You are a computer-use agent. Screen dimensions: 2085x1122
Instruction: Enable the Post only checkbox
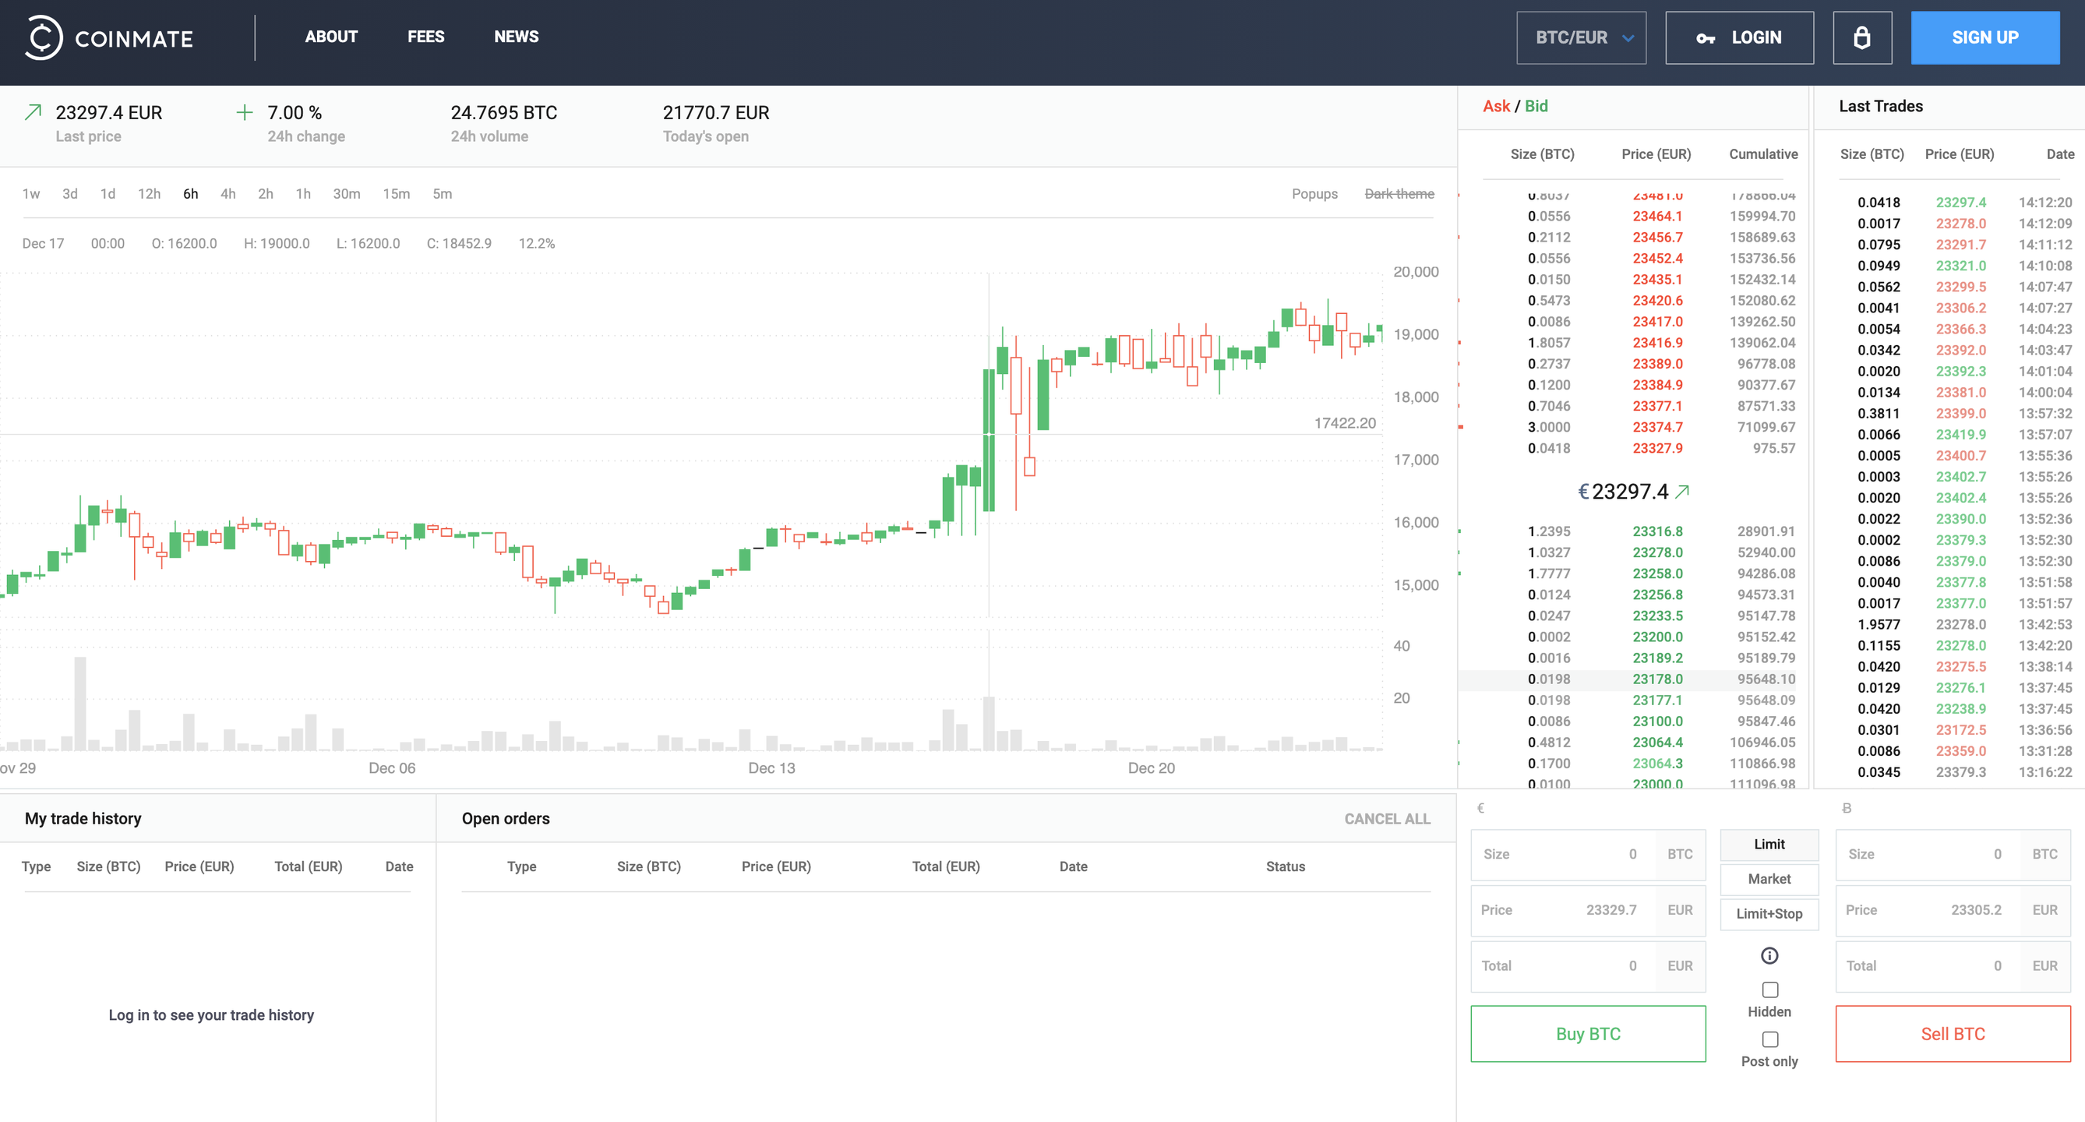point(1769,1039)
